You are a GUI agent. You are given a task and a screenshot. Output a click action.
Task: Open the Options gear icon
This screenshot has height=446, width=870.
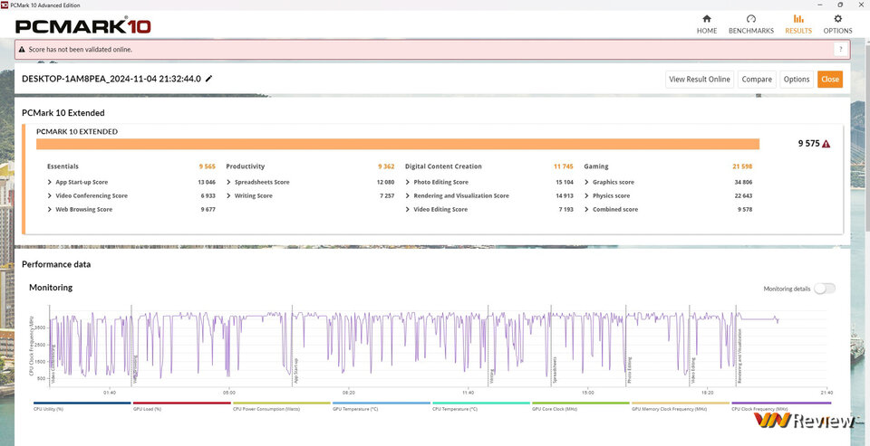click(837, 19)
